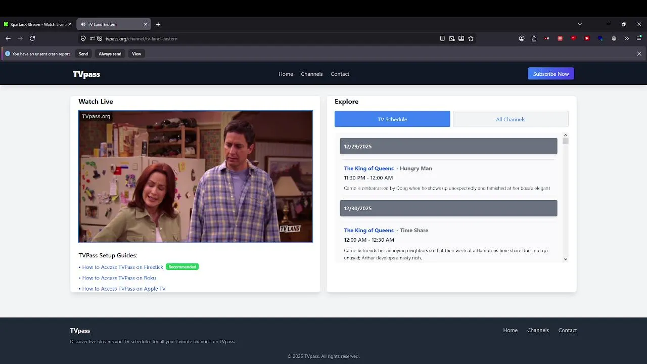Open How to Access TVPass on Roku
The image size is (647, 364).
click(x=119, y=278)
